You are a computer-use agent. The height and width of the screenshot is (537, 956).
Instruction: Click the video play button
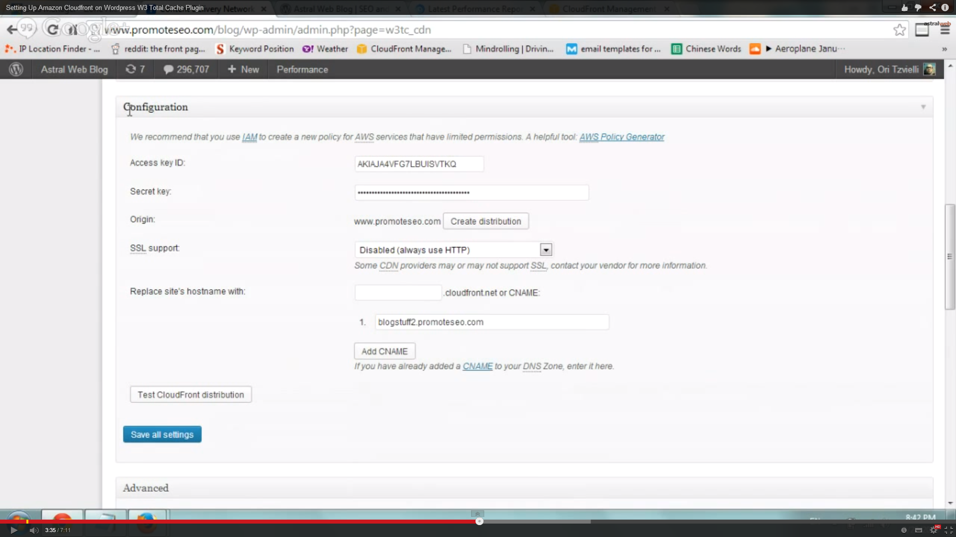(x=13, y=530)
